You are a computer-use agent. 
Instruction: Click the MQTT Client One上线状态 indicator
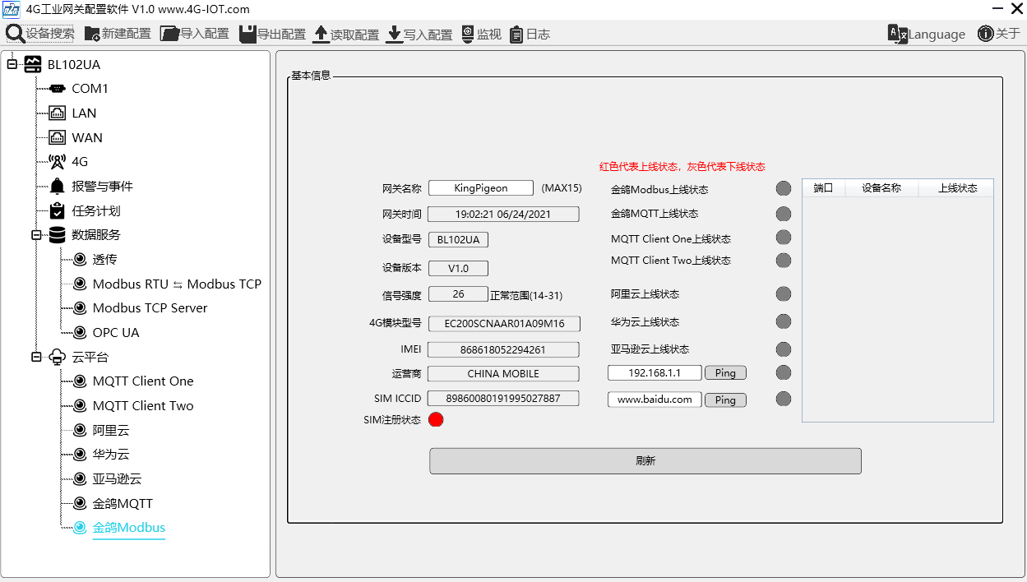pyautogui.click(x=784, y=238)
